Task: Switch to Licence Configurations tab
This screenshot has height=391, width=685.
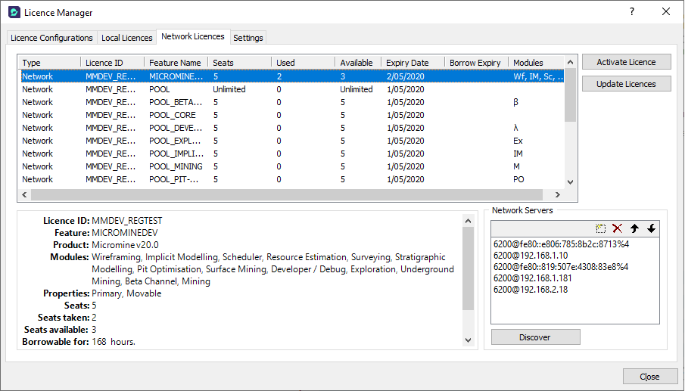Action: [x=51, y=38]
